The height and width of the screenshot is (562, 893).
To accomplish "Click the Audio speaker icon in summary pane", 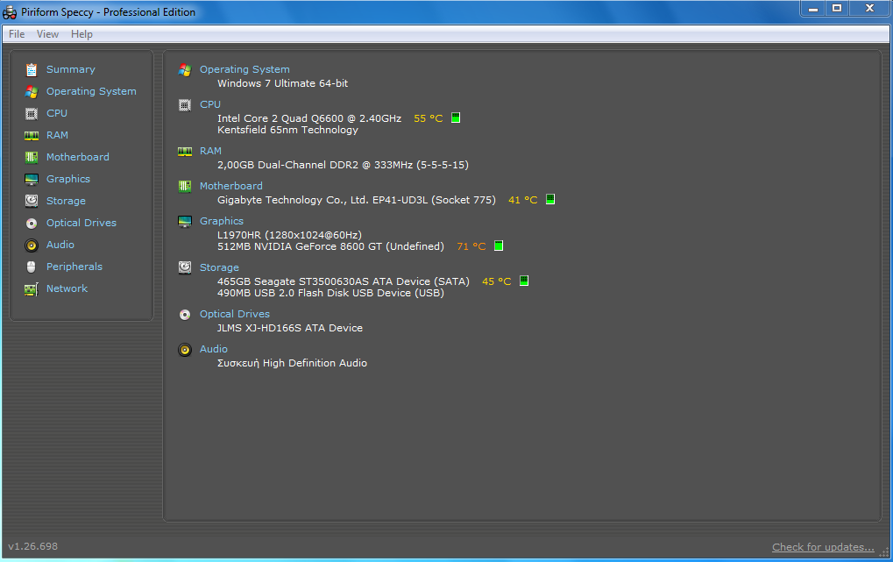I will click(x=185, y=350).
